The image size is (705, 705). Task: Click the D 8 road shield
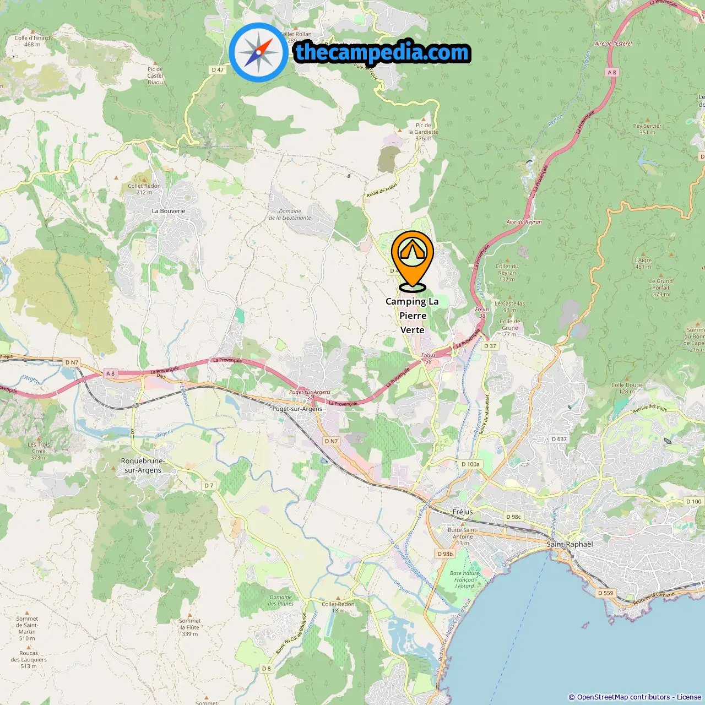[267, 669]
